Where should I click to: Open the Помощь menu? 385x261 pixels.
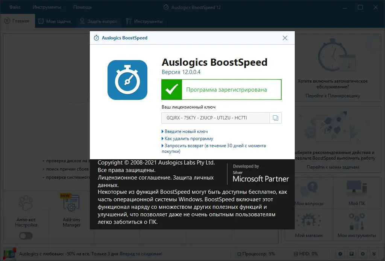point(82,7)
